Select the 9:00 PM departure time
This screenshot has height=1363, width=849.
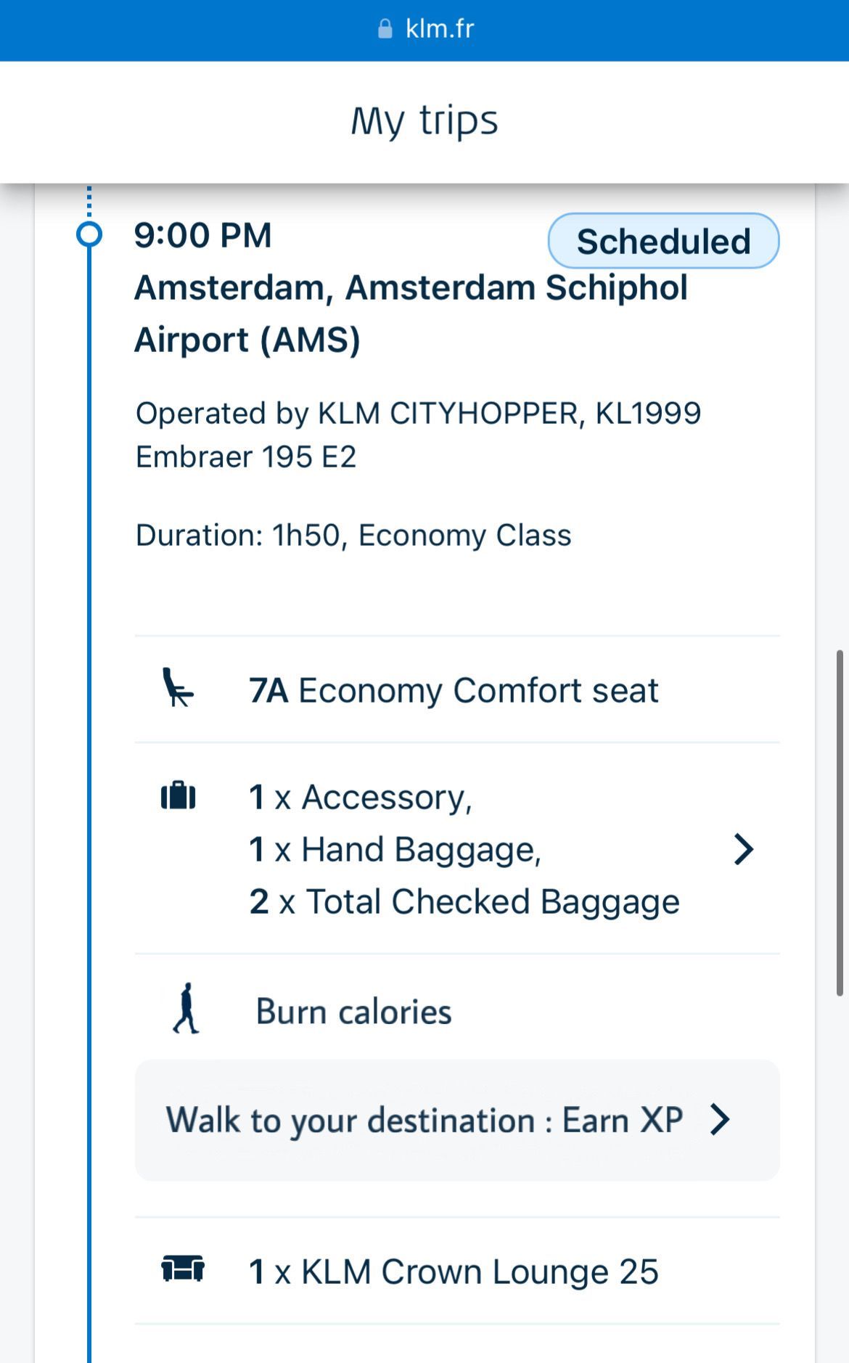(x=203, y=236)
